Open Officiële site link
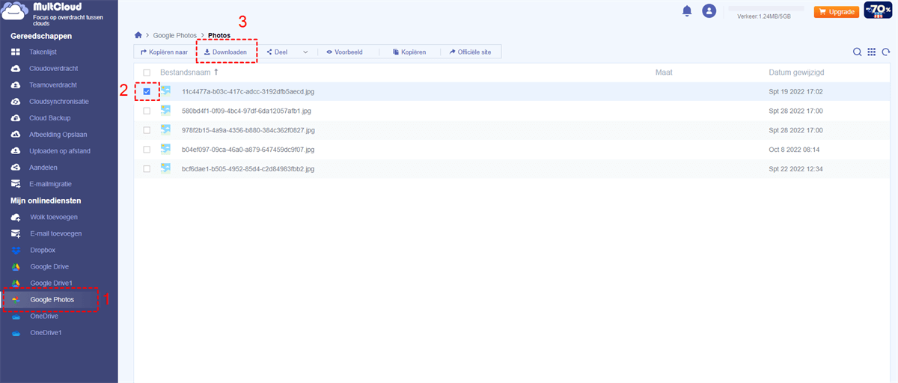 [470, 52]
